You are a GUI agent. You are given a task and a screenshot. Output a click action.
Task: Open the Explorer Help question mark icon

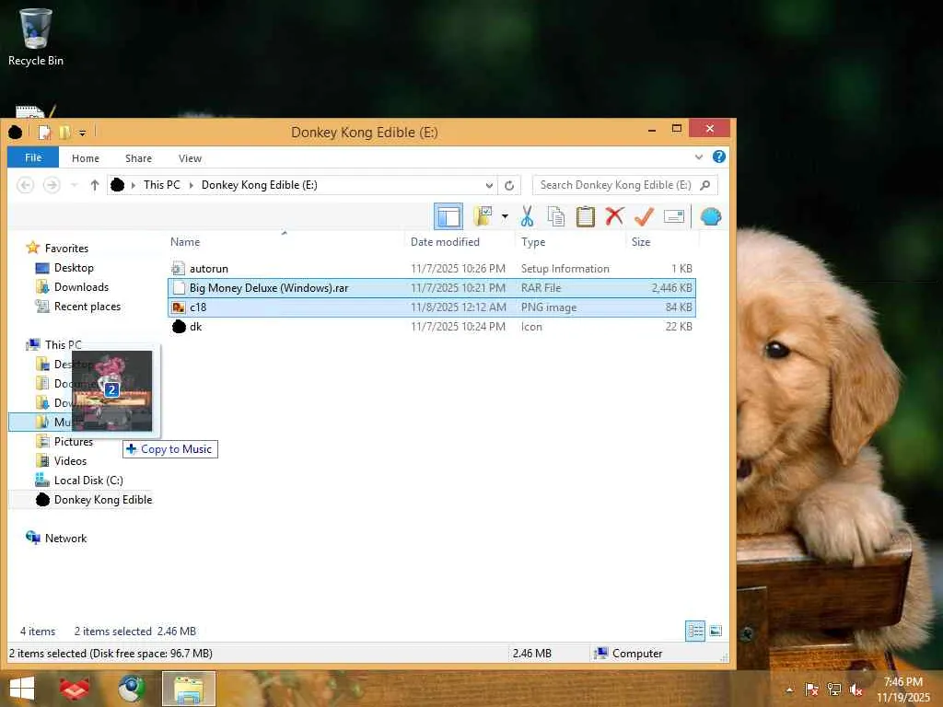(x=718, y=156)
